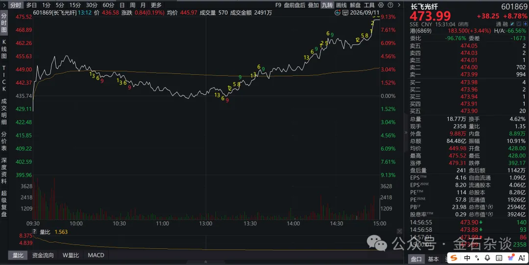Click the blue plus add-to-watchlist icon
The image size is (529, 265).
point(526,24)
